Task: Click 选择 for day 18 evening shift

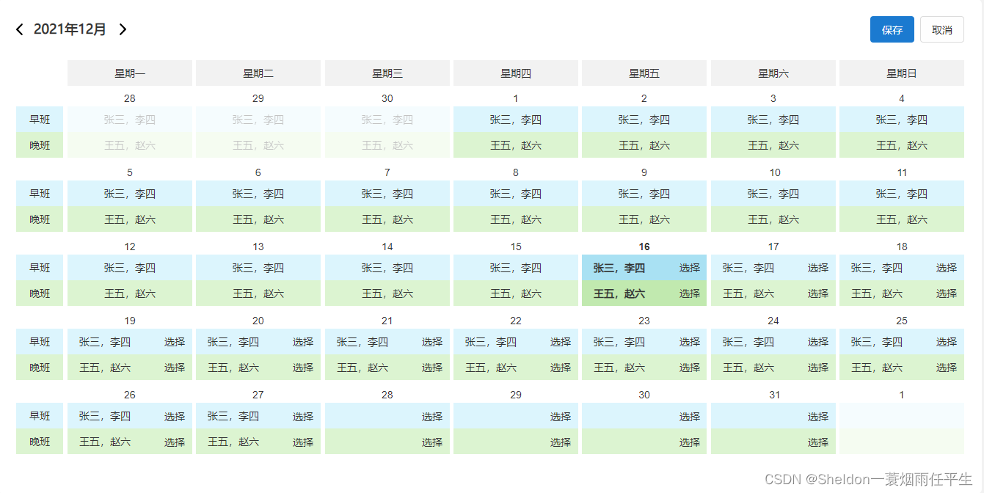Action: (947, 293)
